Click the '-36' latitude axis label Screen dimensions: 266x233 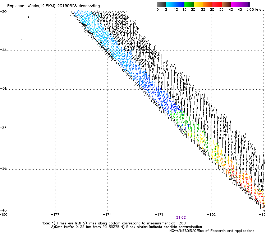pyautogui.click(x=3, y=128)
